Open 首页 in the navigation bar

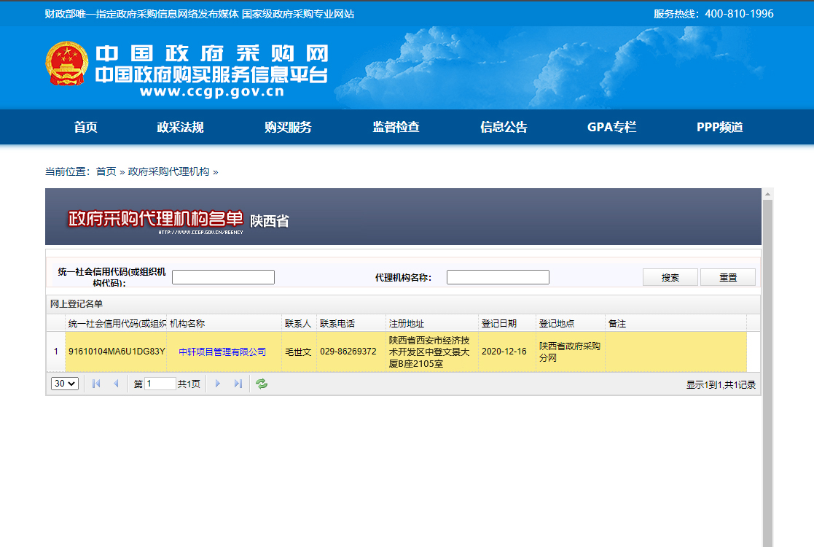click(85, 127)
